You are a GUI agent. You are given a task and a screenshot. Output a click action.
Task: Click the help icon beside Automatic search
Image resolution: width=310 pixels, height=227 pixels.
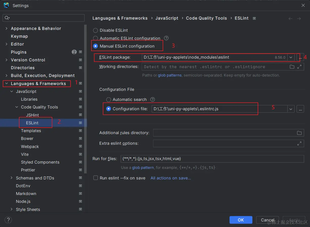pos(153,99)
